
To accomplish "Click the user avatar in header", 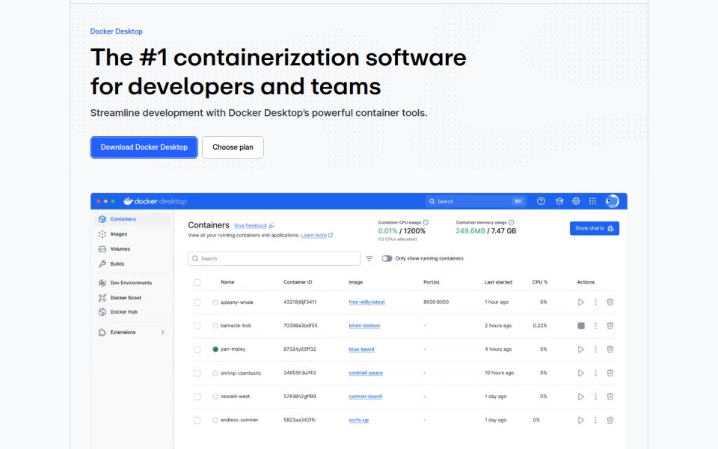I will 613,201.
